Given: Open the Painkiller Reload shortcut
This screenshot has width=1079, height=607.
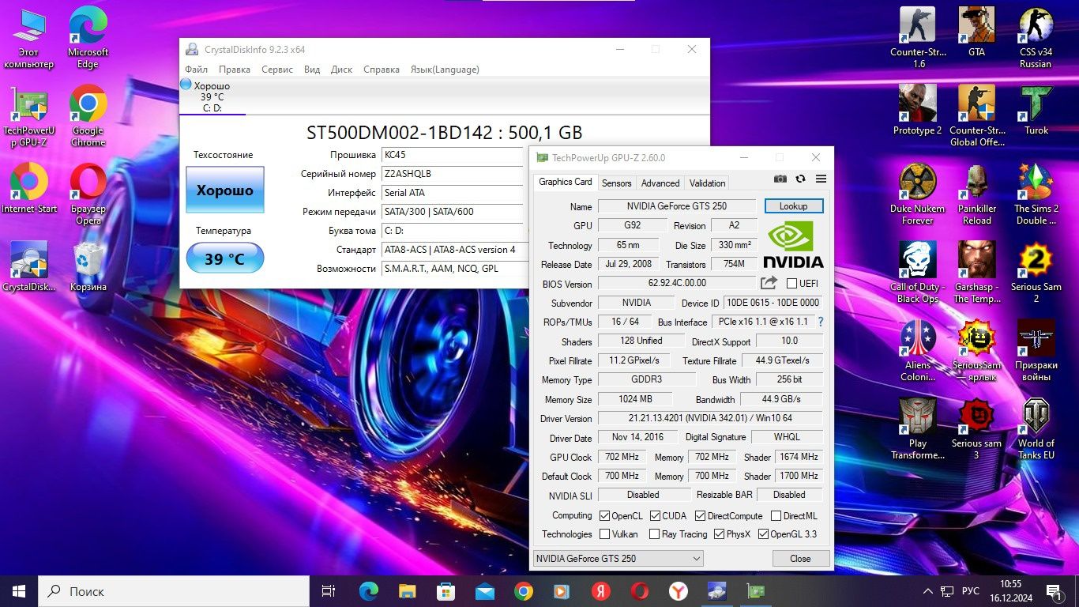Looking at the screenshot, I should tap(976, 194).
